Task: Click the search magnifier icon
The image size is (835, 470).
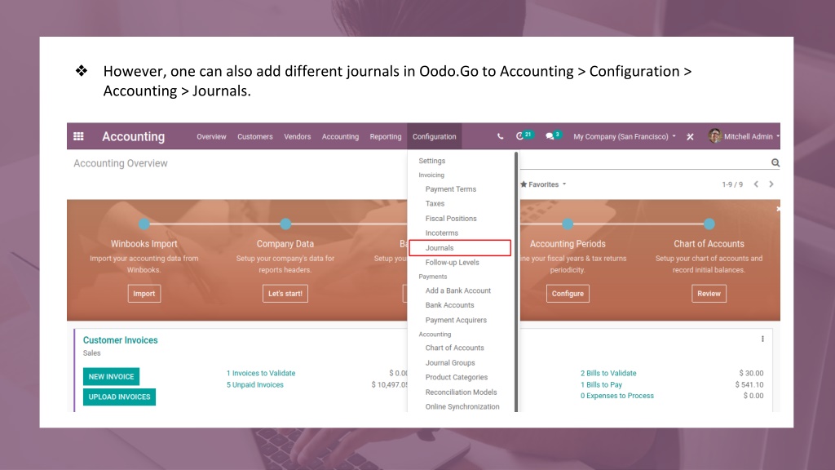Action: 775,162
